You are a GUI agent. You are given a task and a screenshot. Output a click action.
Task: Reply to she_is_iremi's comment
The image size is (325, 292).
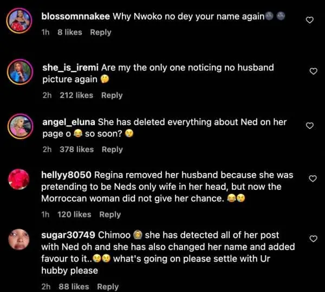pos(112,95)
